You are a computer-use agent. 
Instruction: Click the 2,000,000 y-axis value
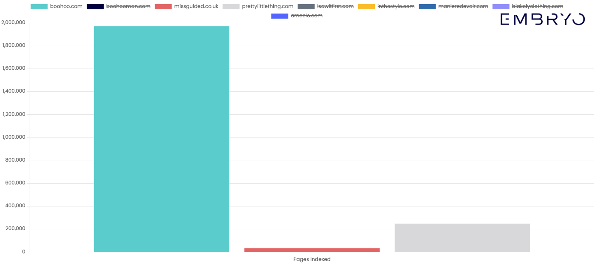point(13,22)
